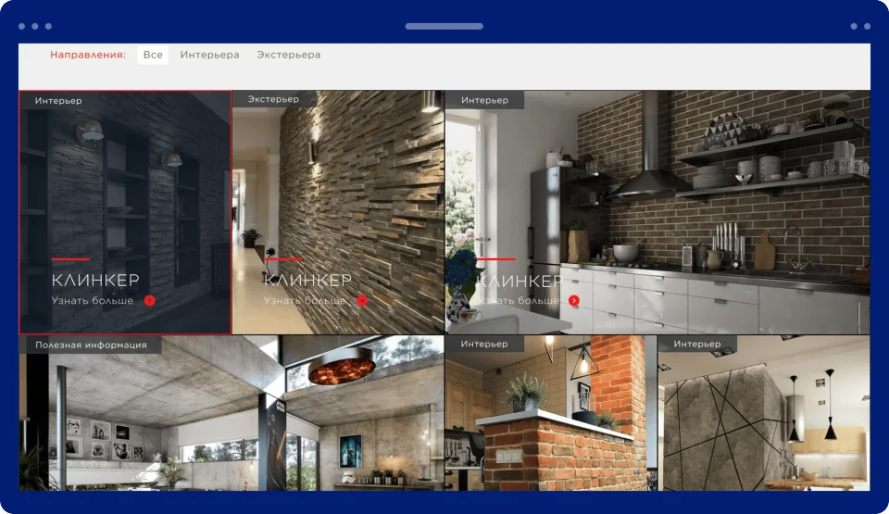This screenshot has width=889, height=514.
Task: Open 'Узнать больше' link on the kitchen card
Action: (x=518, y=301)
